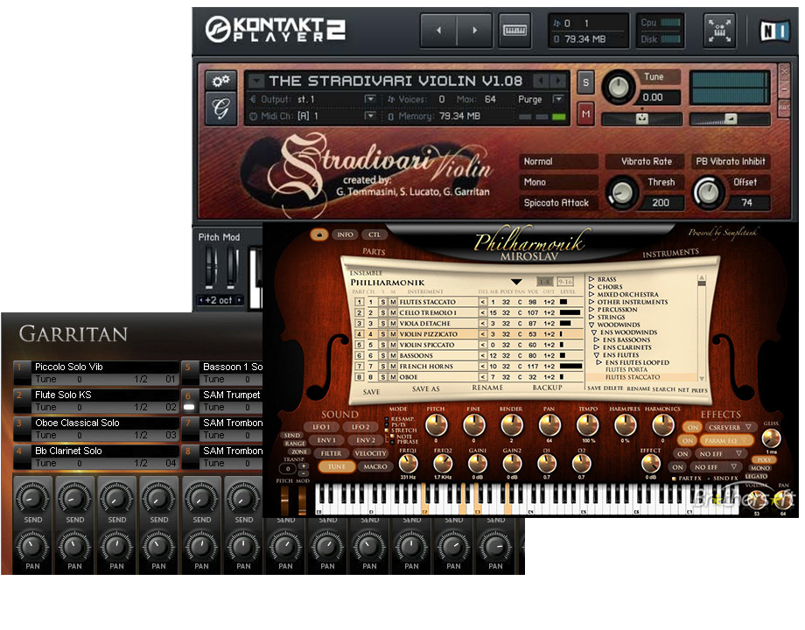805x630 pixels.
Task: Expand the Ens Bassoons folder
Action: 597,339
